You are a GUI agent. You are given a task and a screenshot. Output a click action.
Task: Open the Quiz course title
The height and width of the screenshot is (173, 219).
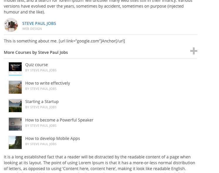36,65
